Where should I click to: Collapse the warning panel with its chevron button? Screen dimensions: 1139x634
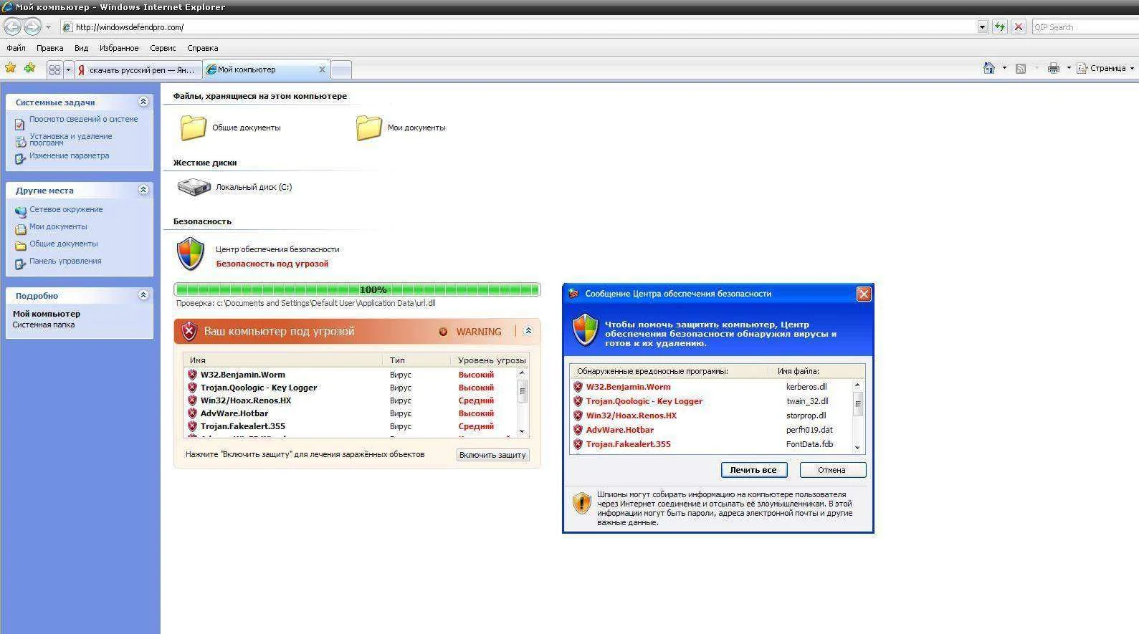[528, 331]
